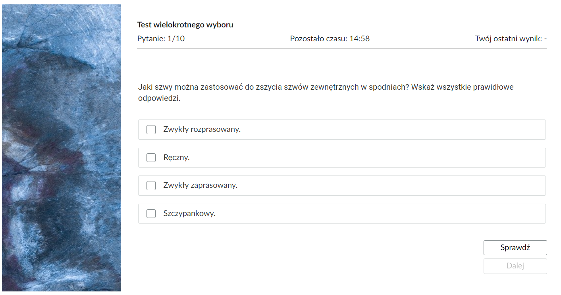Click the horizontal divider below the header
The image size is (561, 295).
coord(342,48)
